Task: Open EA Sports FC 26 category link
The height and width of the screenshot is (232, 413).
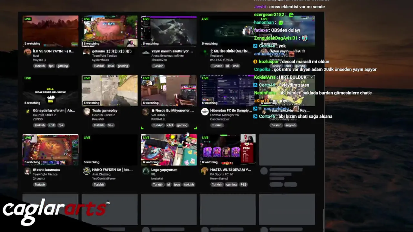Action: click(221, 174)
